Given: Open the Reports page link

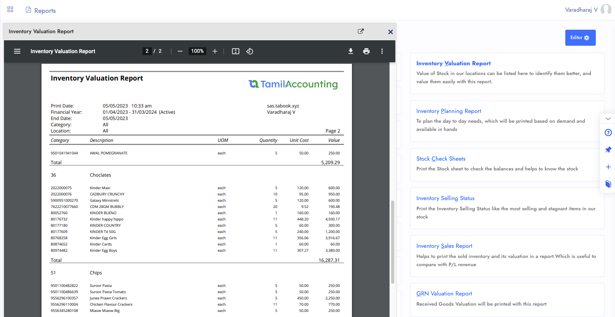Looking at the screenshot, I should [x=45, y=11].
